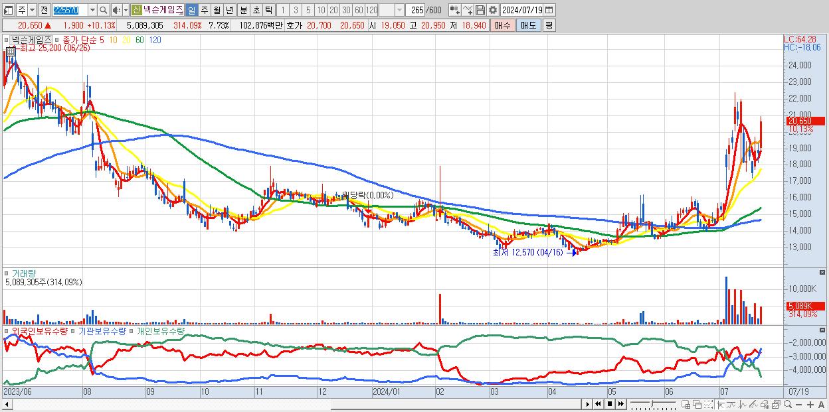Click the pencil line drawing icon at bottom
The height and width of the screenshot is (412, 829).
pos(753,405)
